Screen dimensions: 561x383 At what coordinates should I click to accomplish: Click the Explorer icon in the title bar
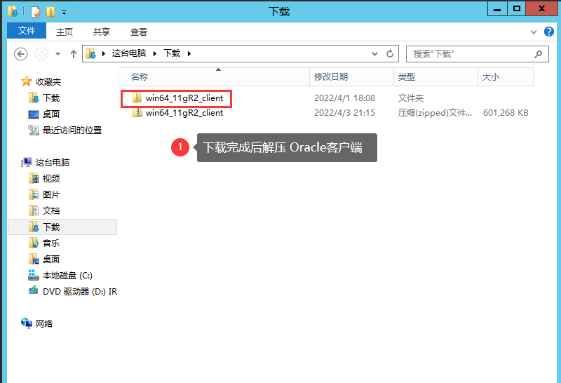(13, 12)
